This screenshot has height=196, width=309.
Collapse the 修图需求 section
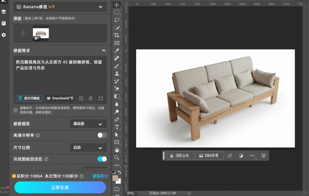pos(104,51)
